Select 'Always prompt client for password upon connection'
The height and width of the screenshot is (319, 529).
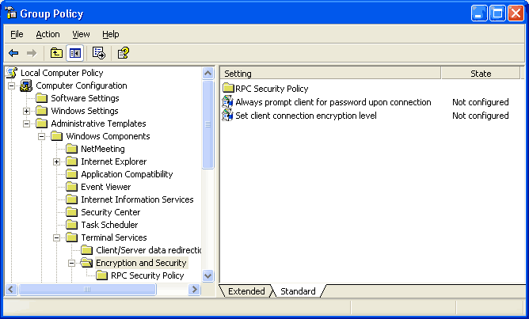coord(333,102)
